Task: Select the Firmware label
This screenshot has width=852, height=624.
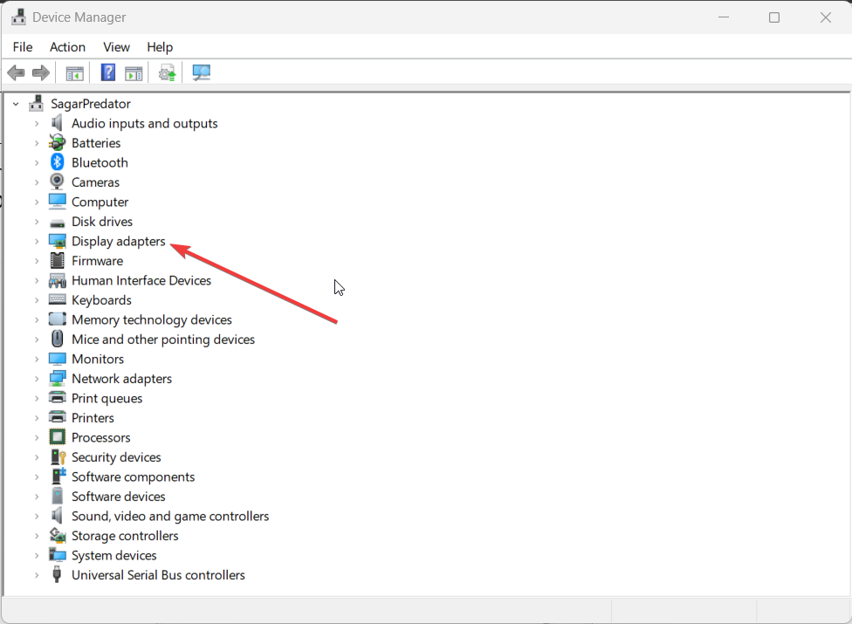Action: pos(97,261)
